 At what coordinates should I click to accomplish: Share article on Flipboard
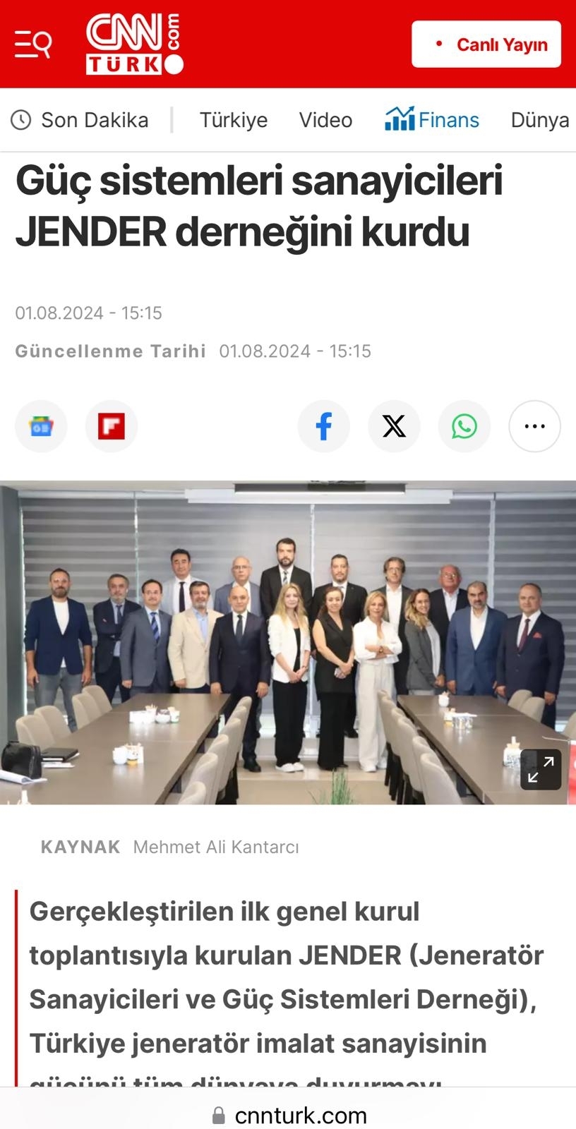click(x=112, y=426)
